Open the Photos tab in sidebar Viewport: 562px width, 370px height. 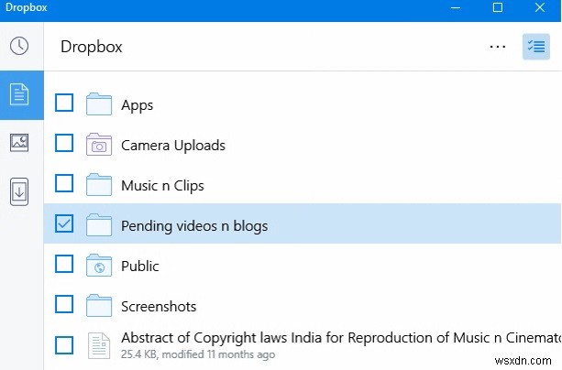point(19,142)
